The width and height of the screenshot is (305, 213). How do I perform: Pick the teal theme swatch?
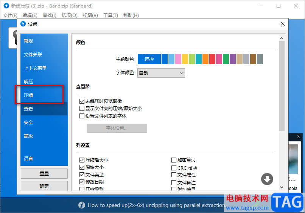click(x=199, y=59)
